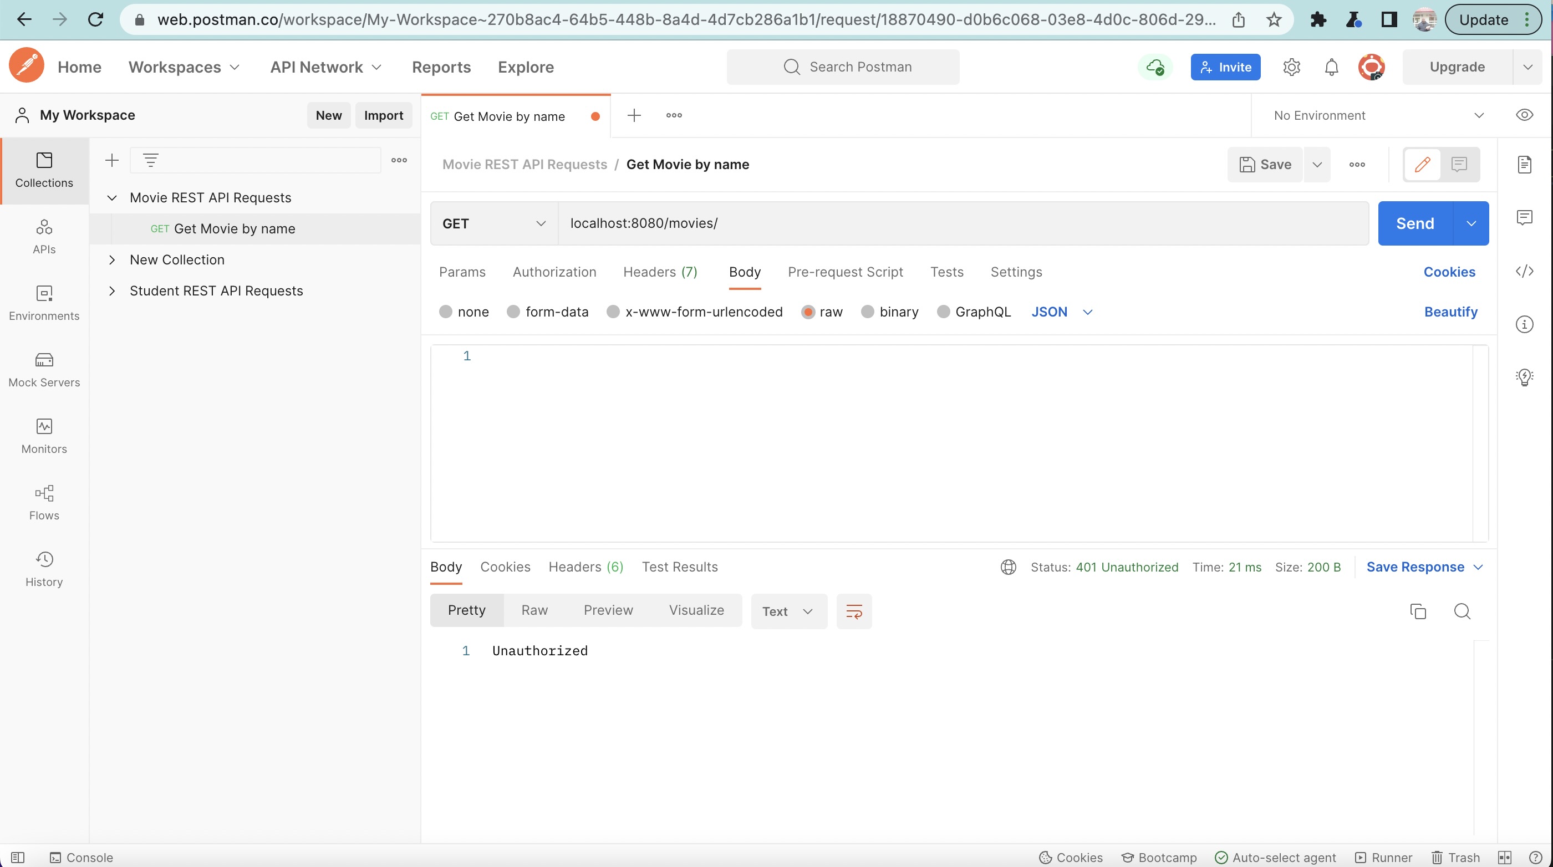Open a new request tab with the plus icon
The height and width of the screenshot is (867, 1553).
634,115
